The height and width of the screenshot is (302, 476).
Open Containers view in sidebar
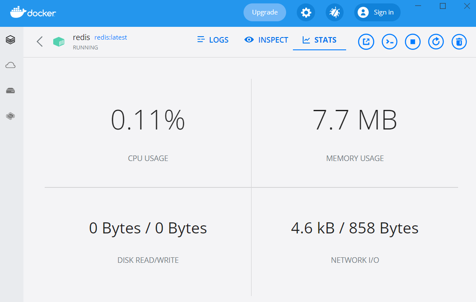pos(11,40)
